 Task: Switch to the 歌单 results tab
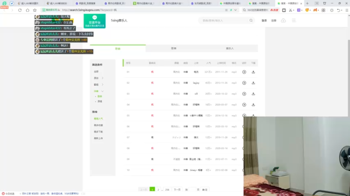coord(174,48)
